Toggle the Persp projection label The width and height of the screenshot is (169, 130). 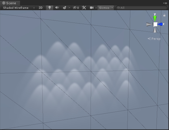coord(154,39)
